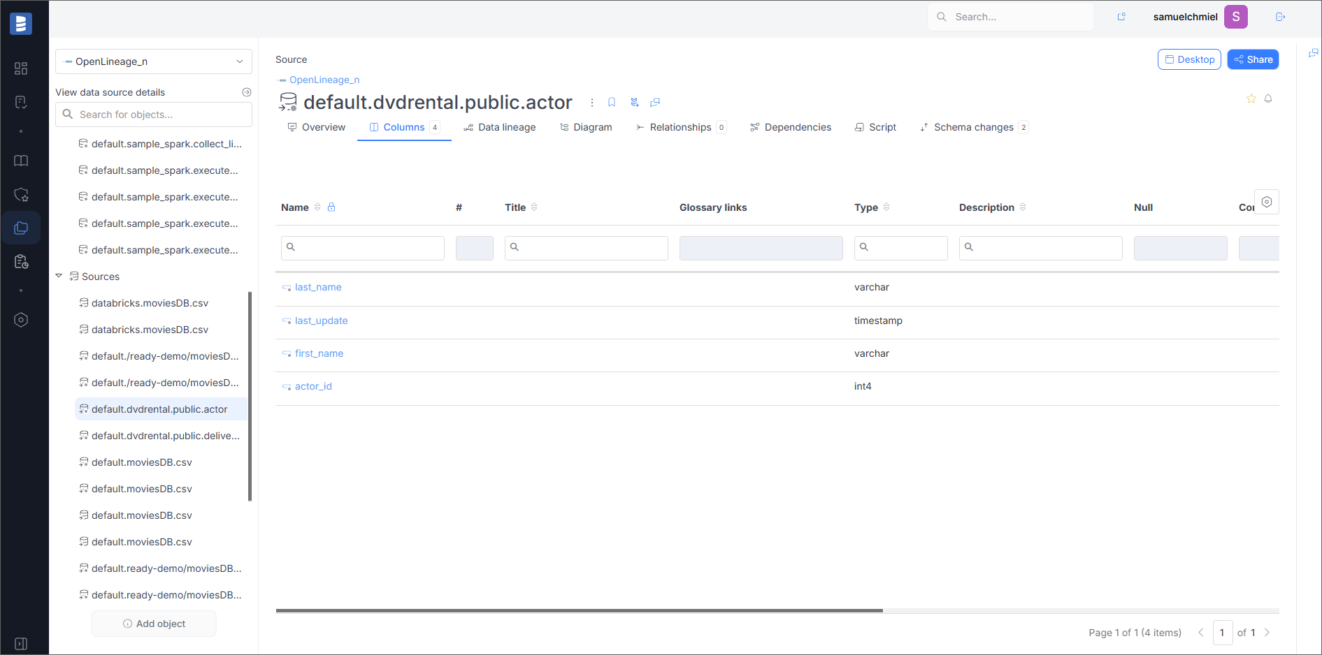Screen dimensions: 1322x655
Task: Open the glossary book sidebar icon
Action: 21,161
